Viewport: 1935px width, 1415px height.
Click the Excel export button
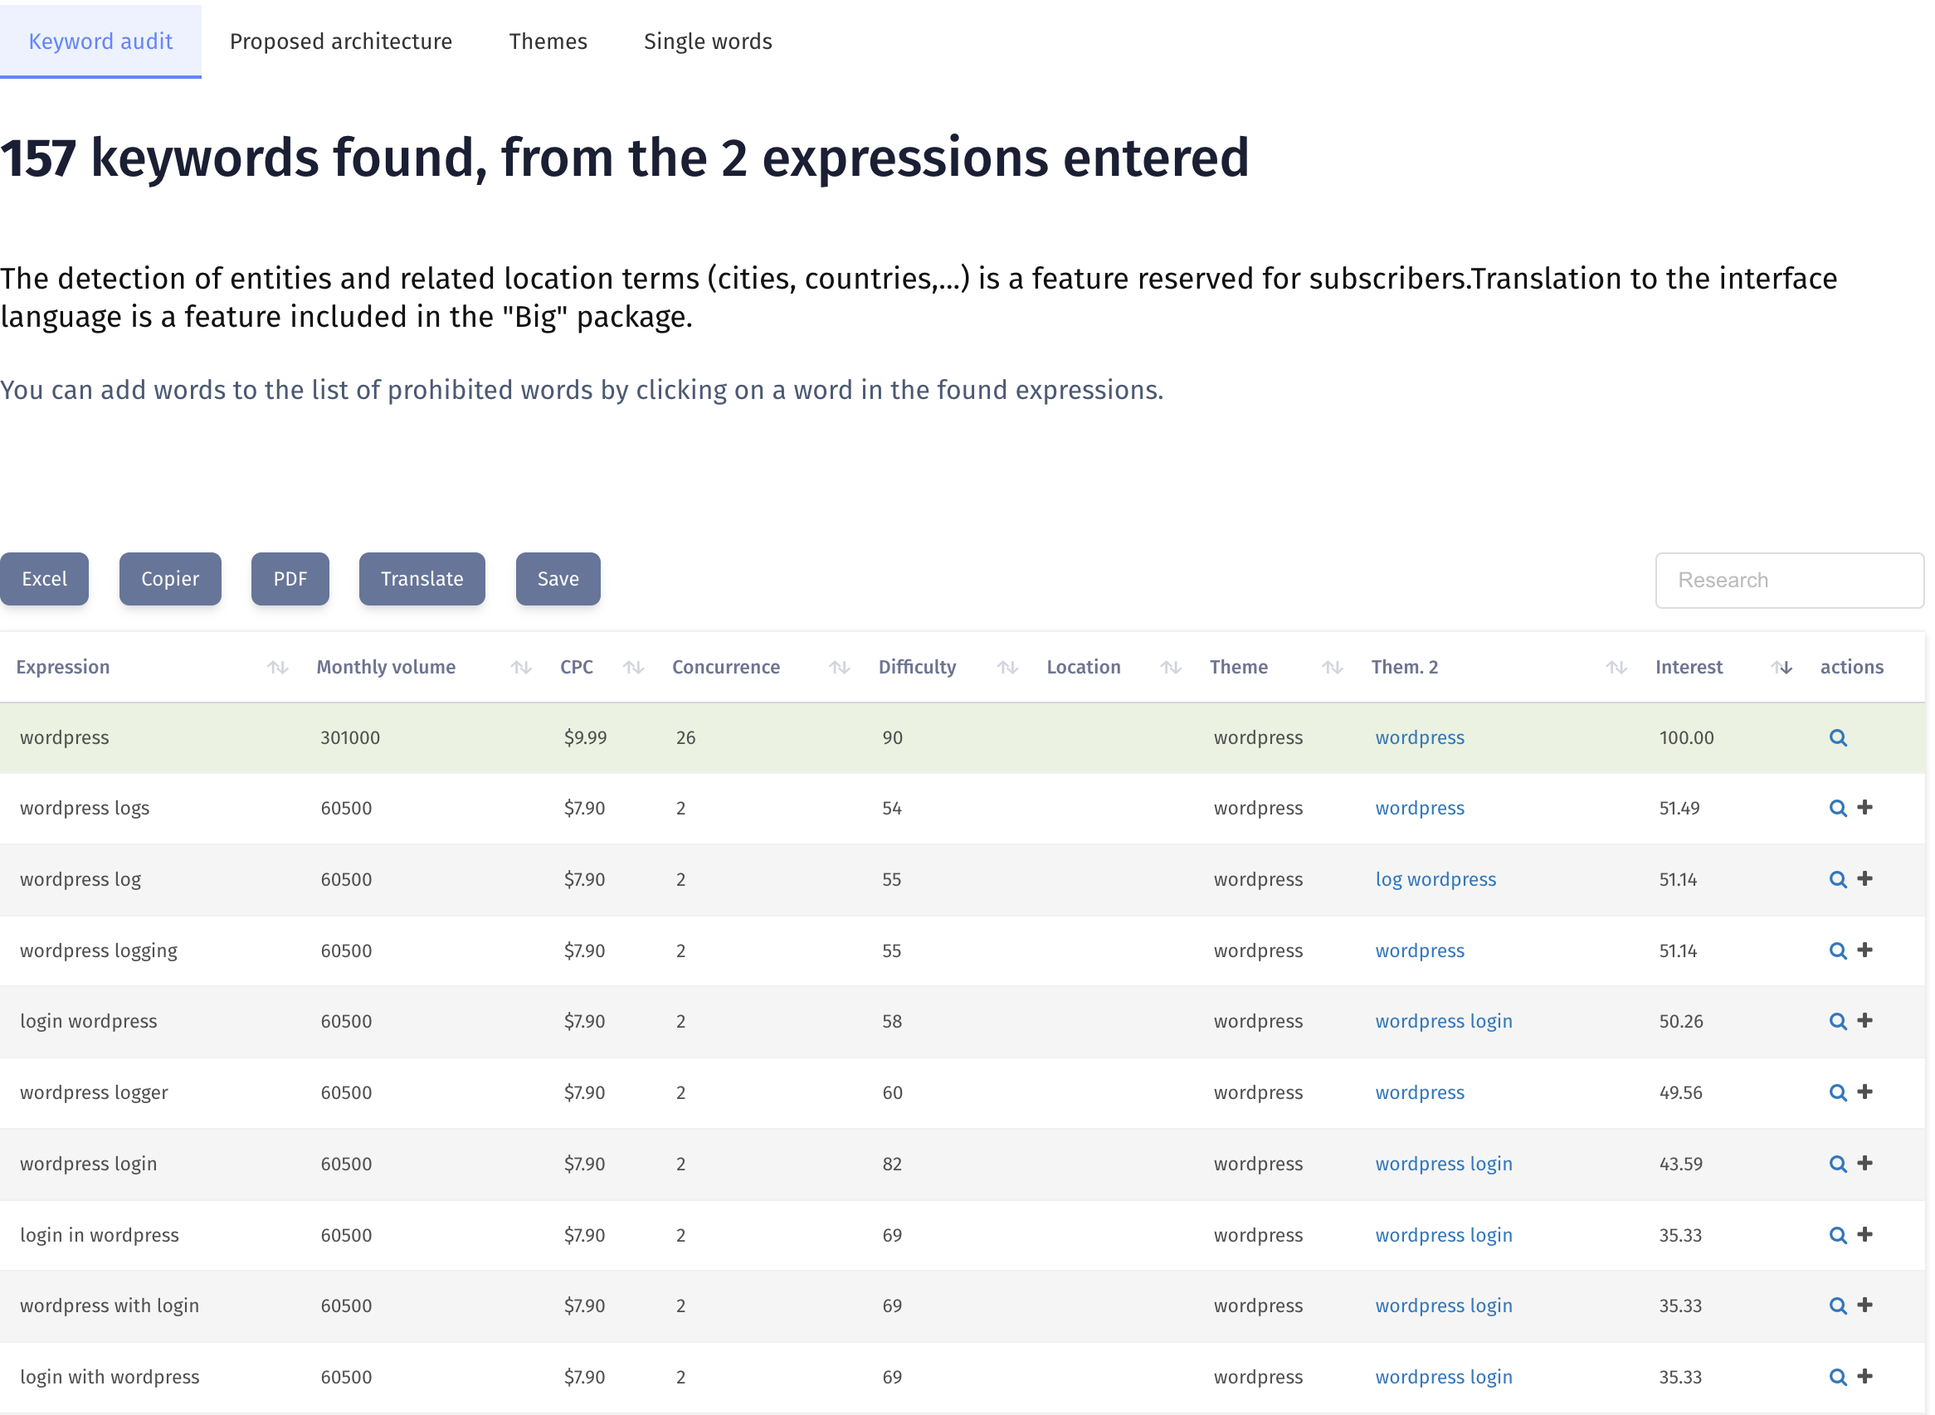point(45,578)
